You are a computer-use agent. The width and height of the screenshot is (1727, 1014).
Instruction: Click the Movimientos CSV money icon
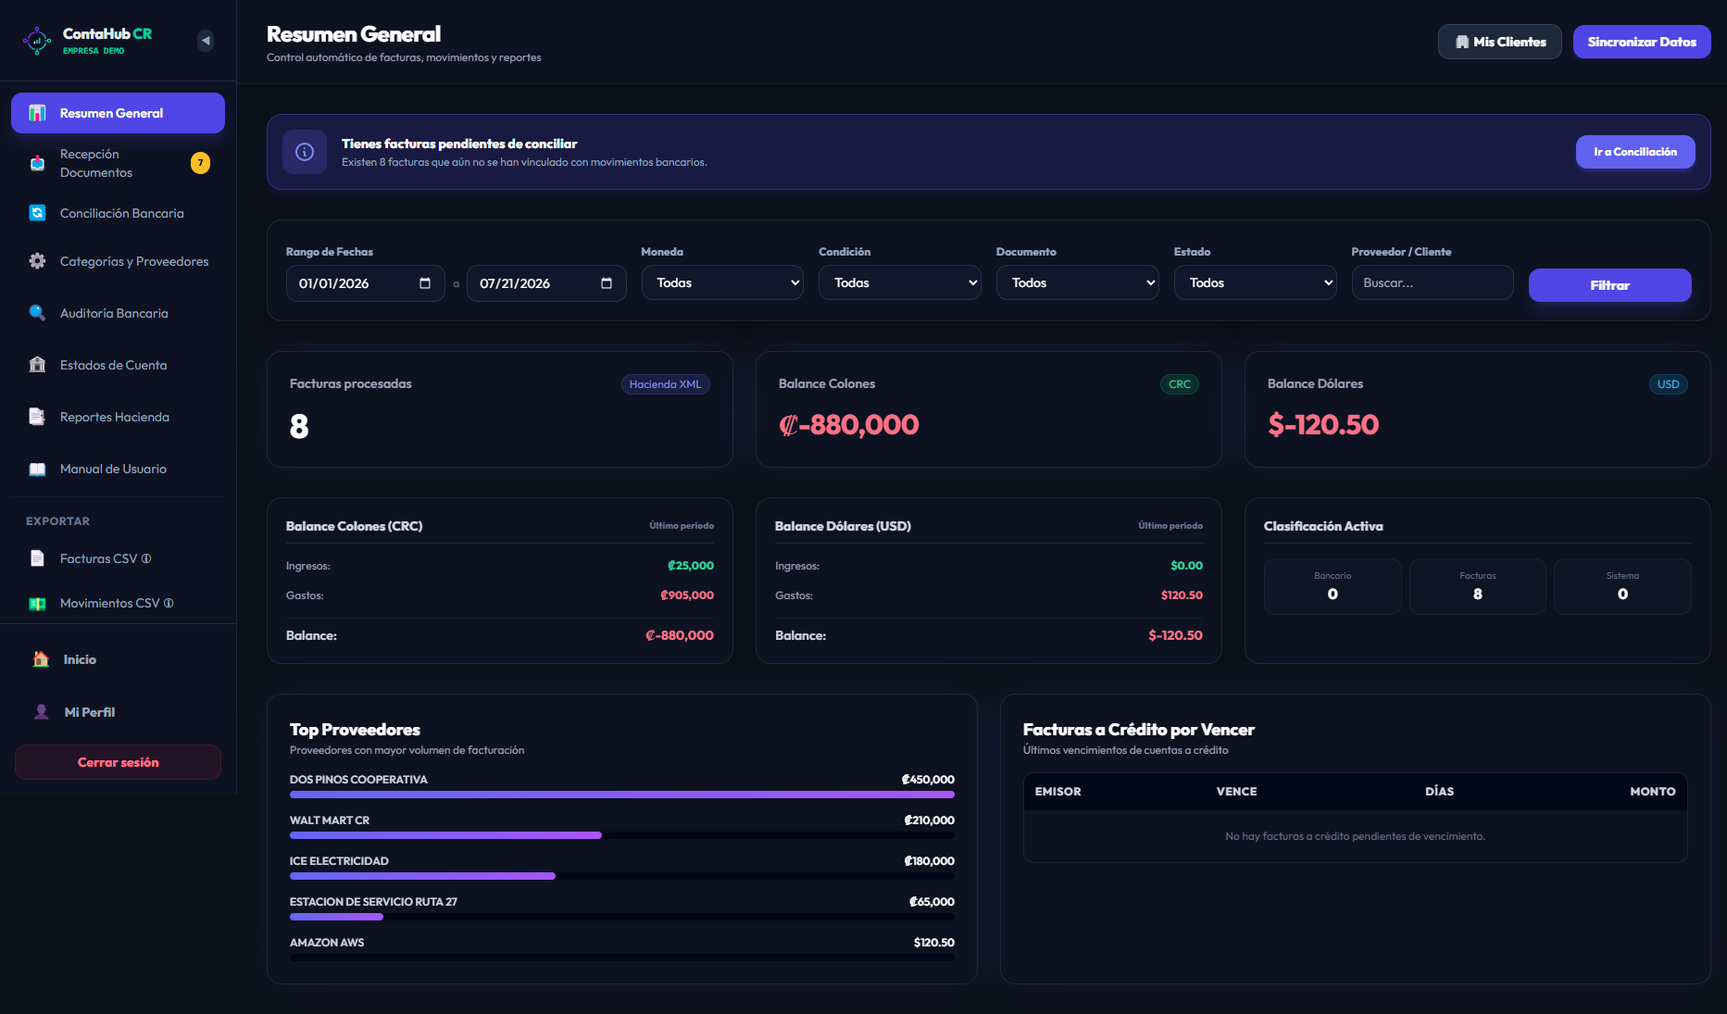pyautogui.click(x=37, y=603)
